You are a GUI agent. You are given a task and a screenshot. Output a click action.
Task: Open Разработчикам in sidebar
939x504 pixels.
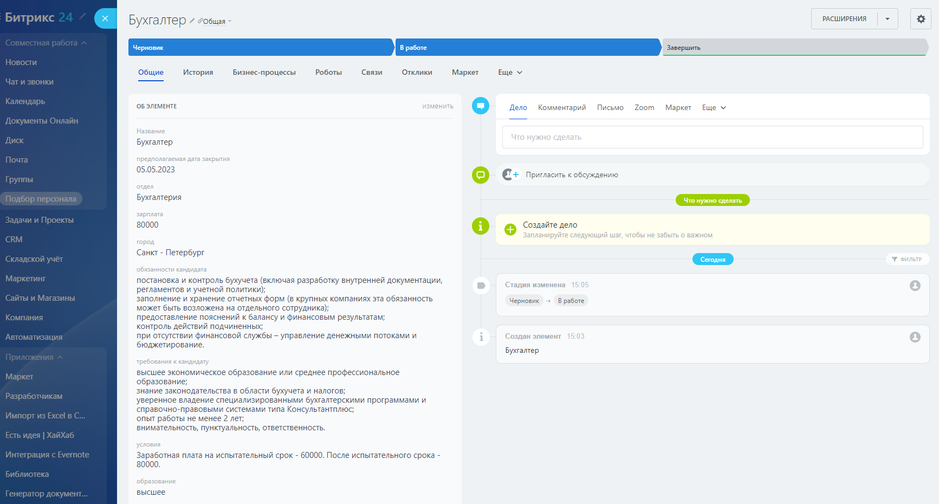34,396
